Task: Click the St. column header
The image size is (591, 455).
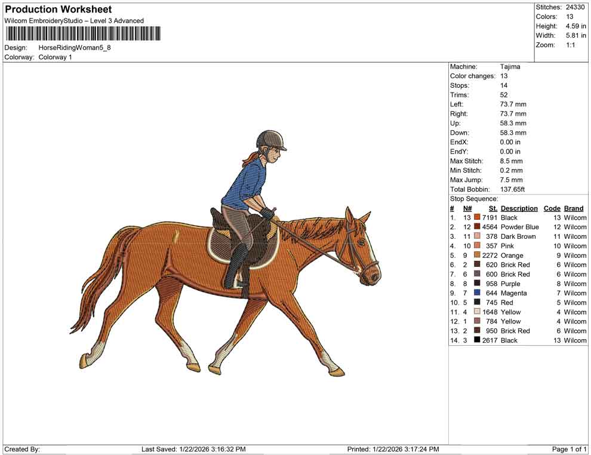Action: (x=492, y=208)
